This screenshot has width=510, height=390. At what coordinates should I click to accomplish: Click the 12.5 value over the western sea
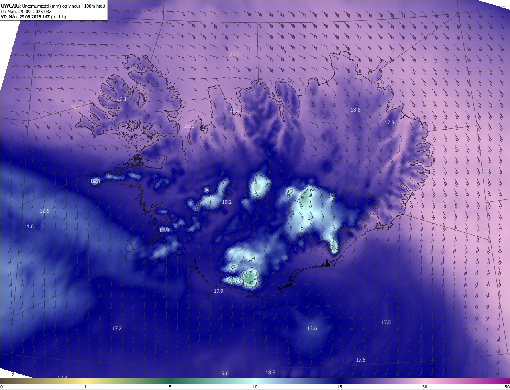pos(45,211)
